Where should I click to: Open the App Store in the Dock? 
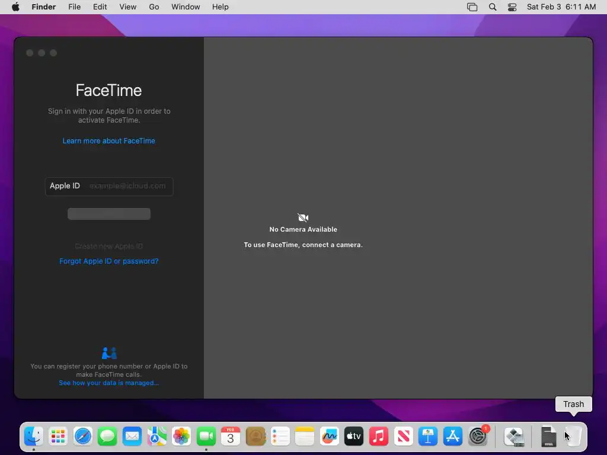tap(452, 437)
